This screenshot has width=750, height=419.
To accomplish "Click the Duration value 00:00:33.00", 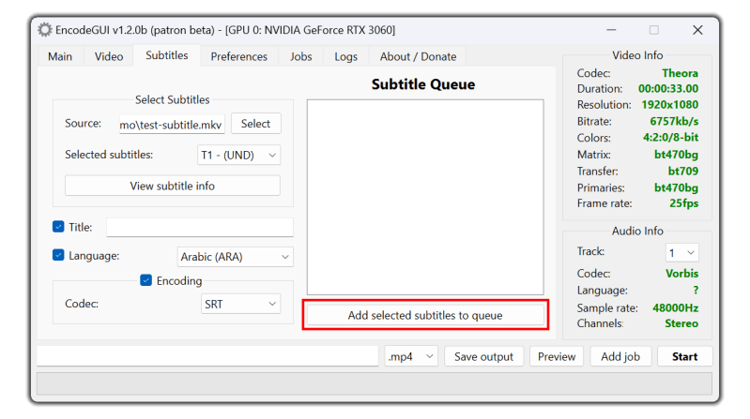I will point(668,88).
